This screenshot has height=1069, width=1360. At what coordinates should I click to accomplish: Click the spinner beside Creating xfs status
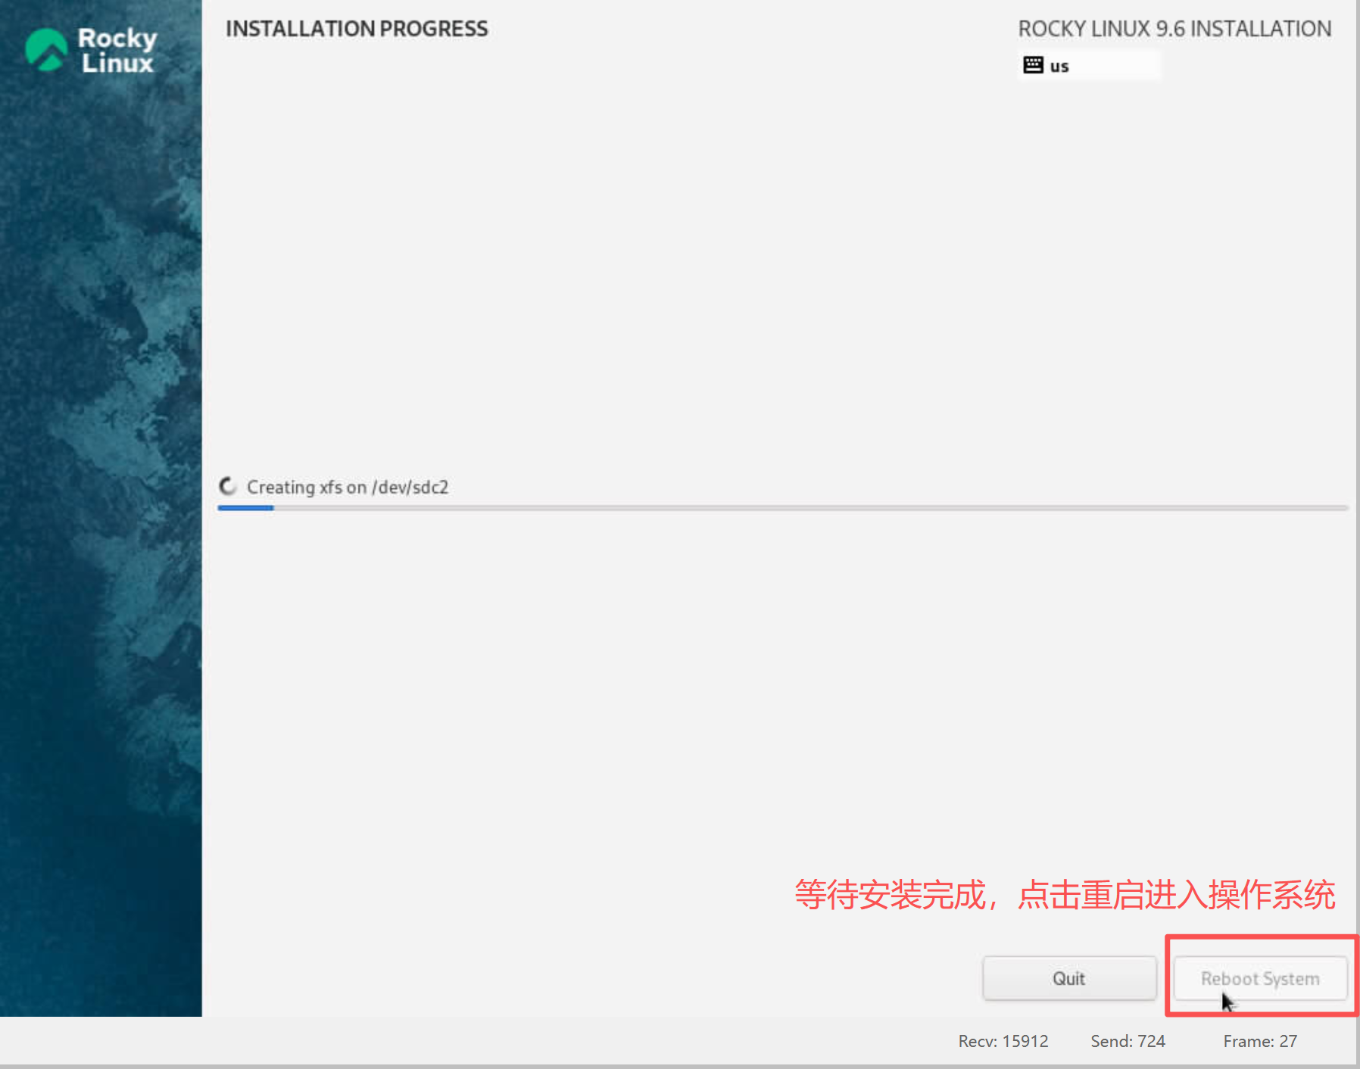click(x=228, y=487)
